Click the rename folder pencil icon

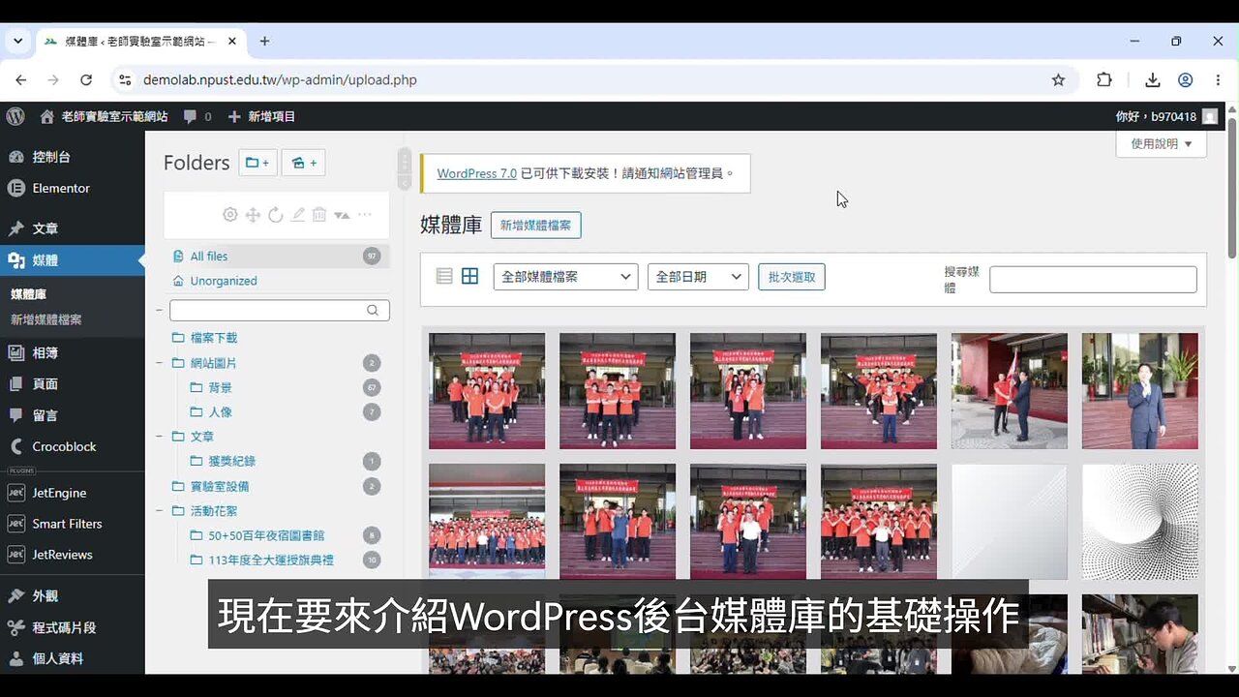(x=297, y=215)
